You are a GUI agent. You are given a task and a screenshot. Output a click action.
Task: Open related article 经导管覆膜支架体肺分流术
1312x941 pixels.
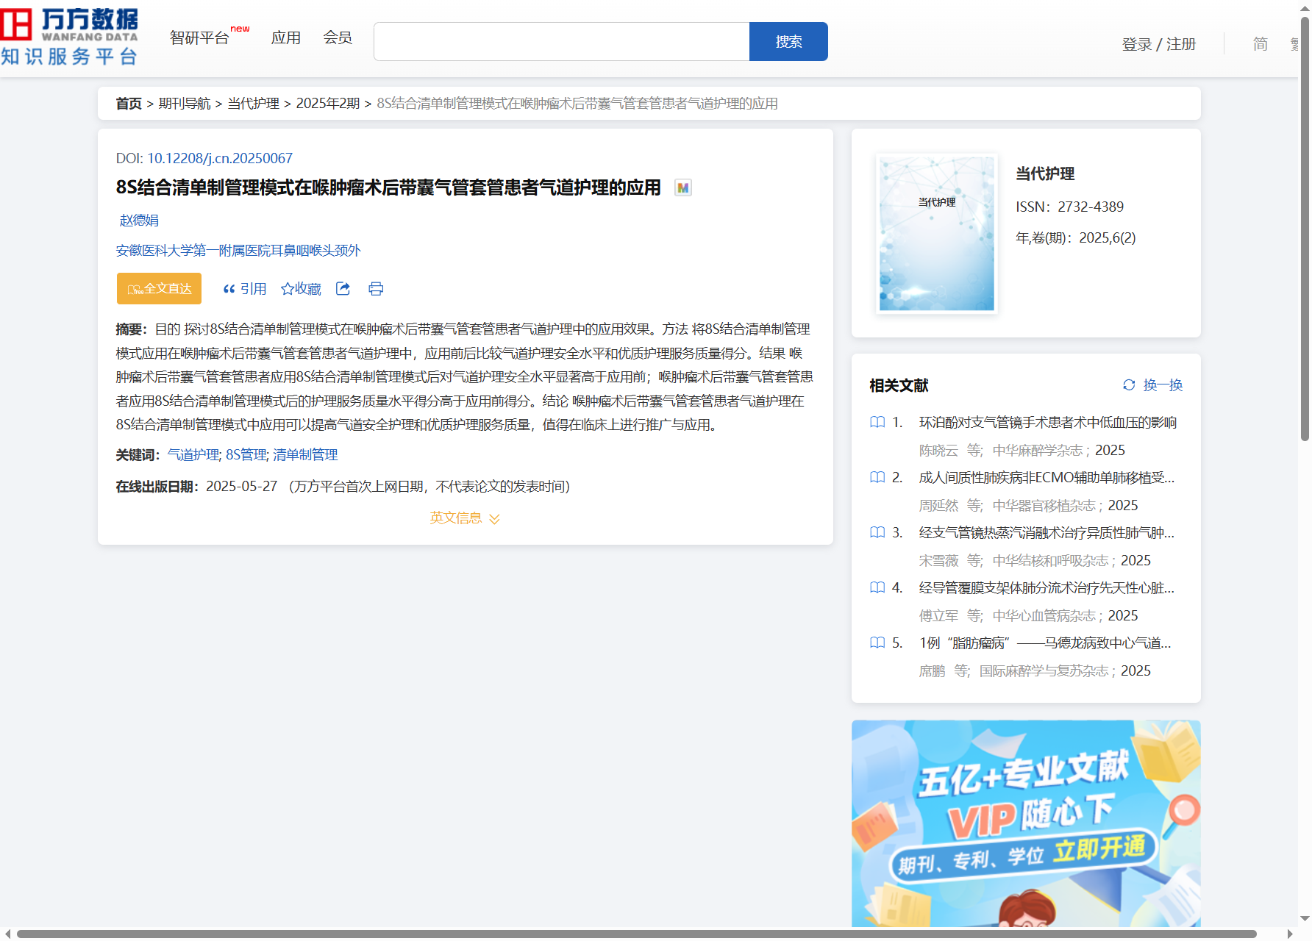click(1047, 587)
